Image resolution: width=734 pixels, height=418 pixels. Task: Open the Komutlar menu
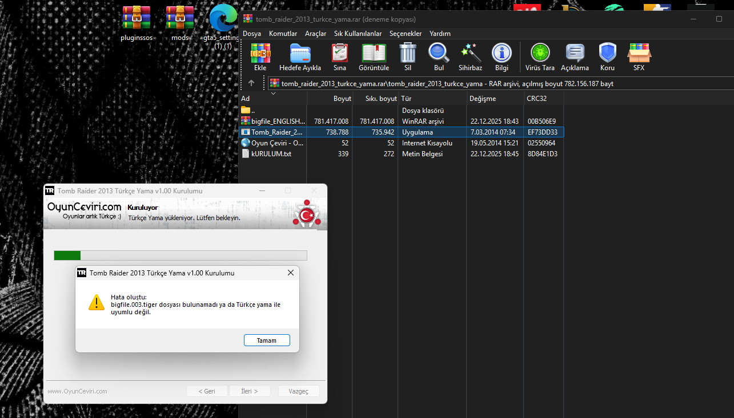pos(283,34)
